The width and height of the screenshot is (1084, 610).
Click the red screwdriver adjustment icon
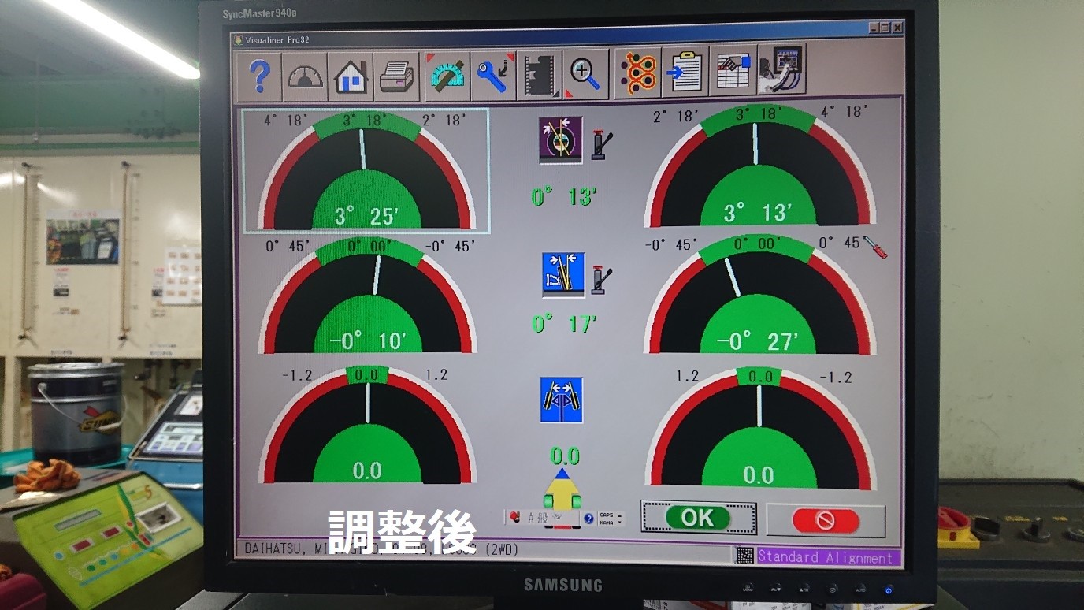(874, 247)
